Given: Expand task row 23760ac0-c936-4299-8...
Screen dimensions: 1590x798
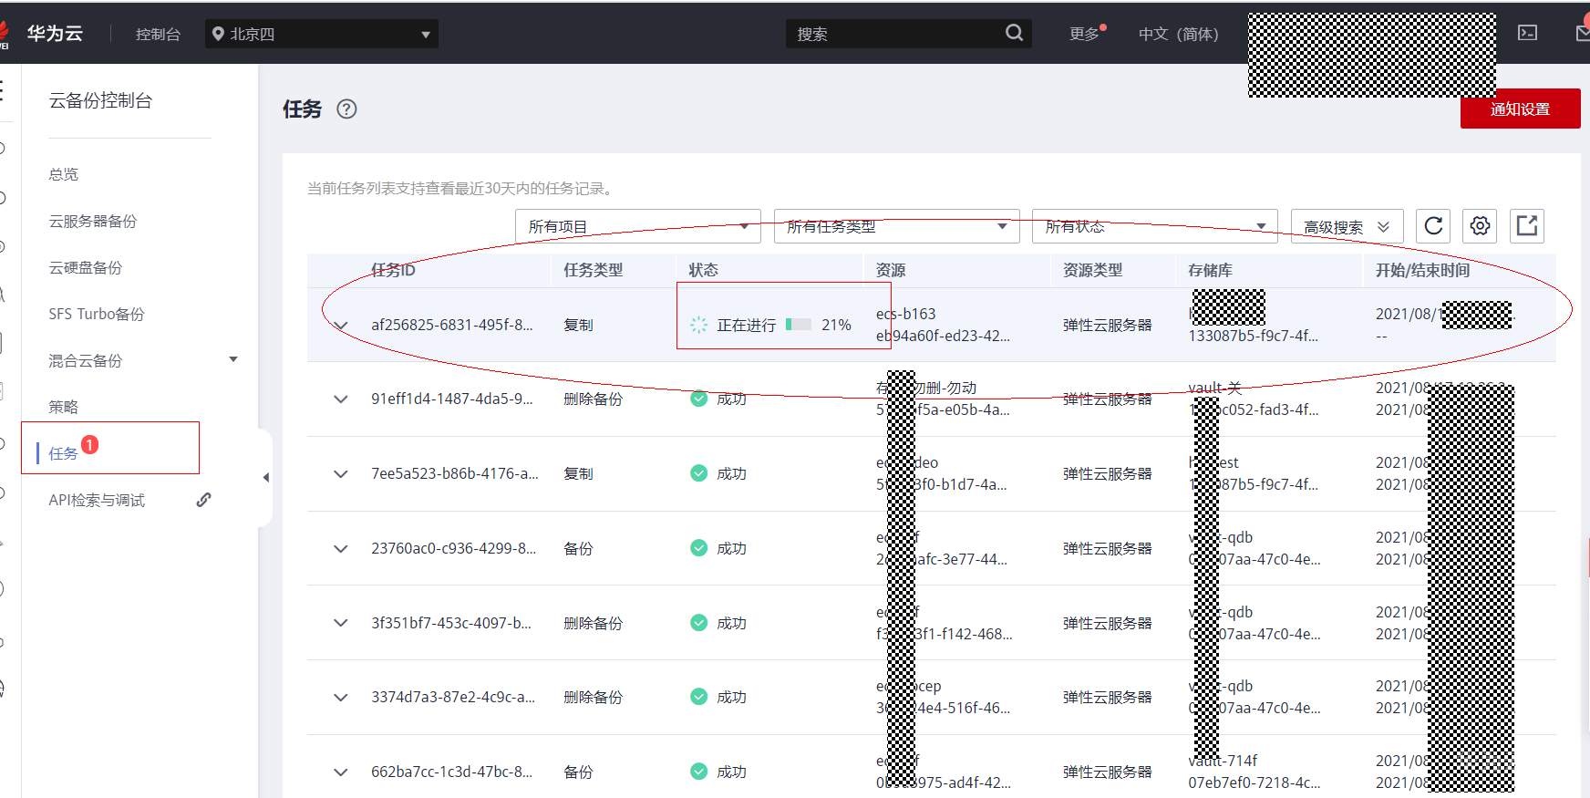Looking at the screenshot, I should pos(341,548).
